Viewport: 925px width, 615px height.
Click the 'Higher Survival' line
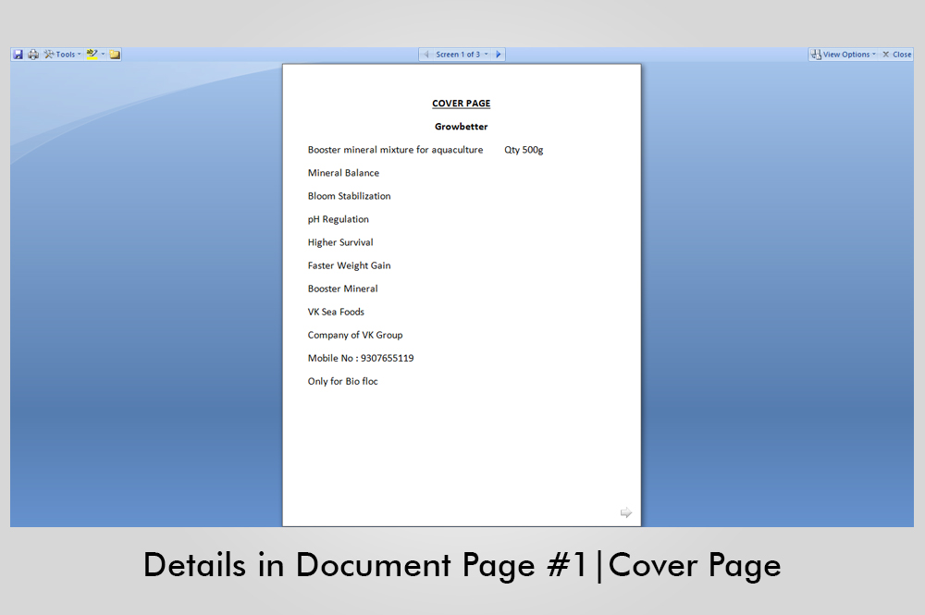point(340,242)
